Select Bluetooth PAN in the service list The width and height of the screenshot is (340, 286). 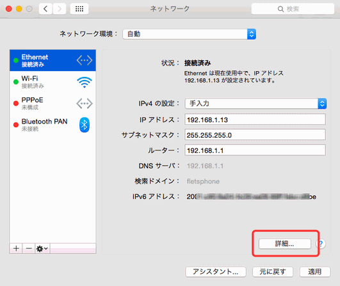pos(53,125)
